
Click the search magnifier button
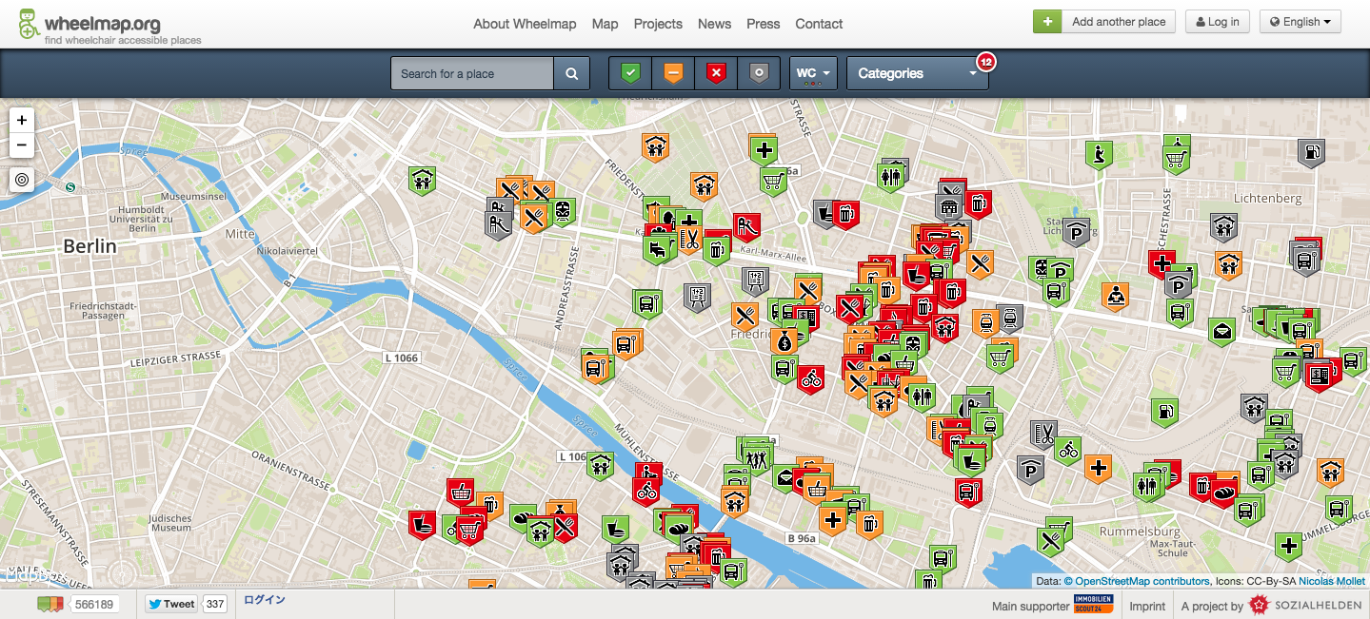(571, 73)
